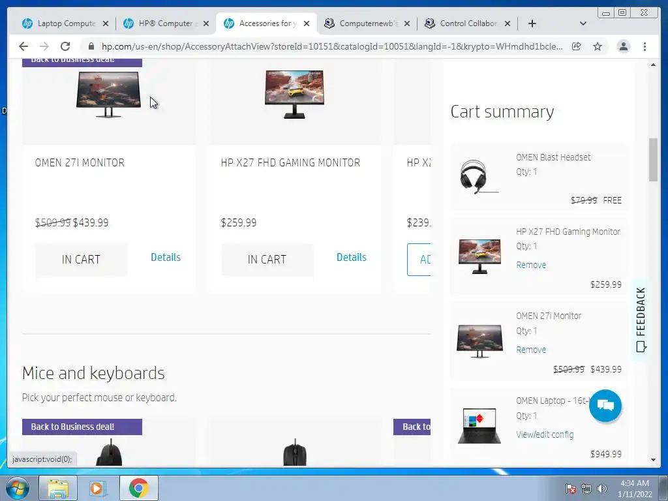Click the site lock icon
This screenshot has width=668, height=501.
[x=91, y=46]
